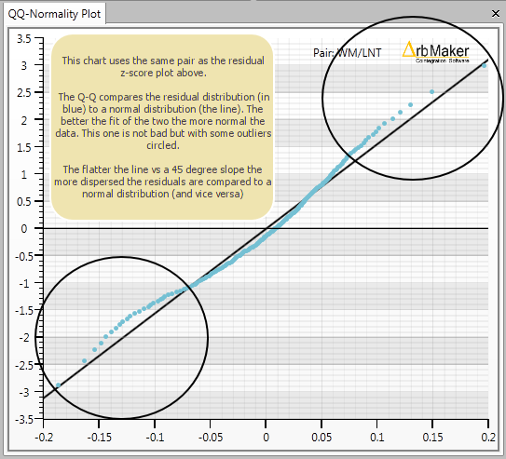Click the x-axis label 0.15
Screen dimensions: 506x459
point(432,437)
